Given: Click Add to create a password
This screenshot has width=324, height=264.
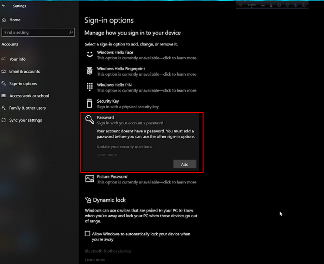Looking at the screenshot, I should 185,164.
